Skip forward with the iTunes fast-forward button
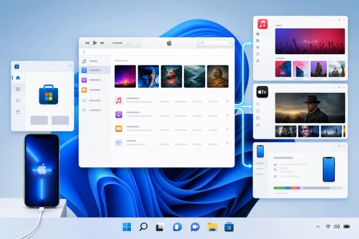 point(102,43)
